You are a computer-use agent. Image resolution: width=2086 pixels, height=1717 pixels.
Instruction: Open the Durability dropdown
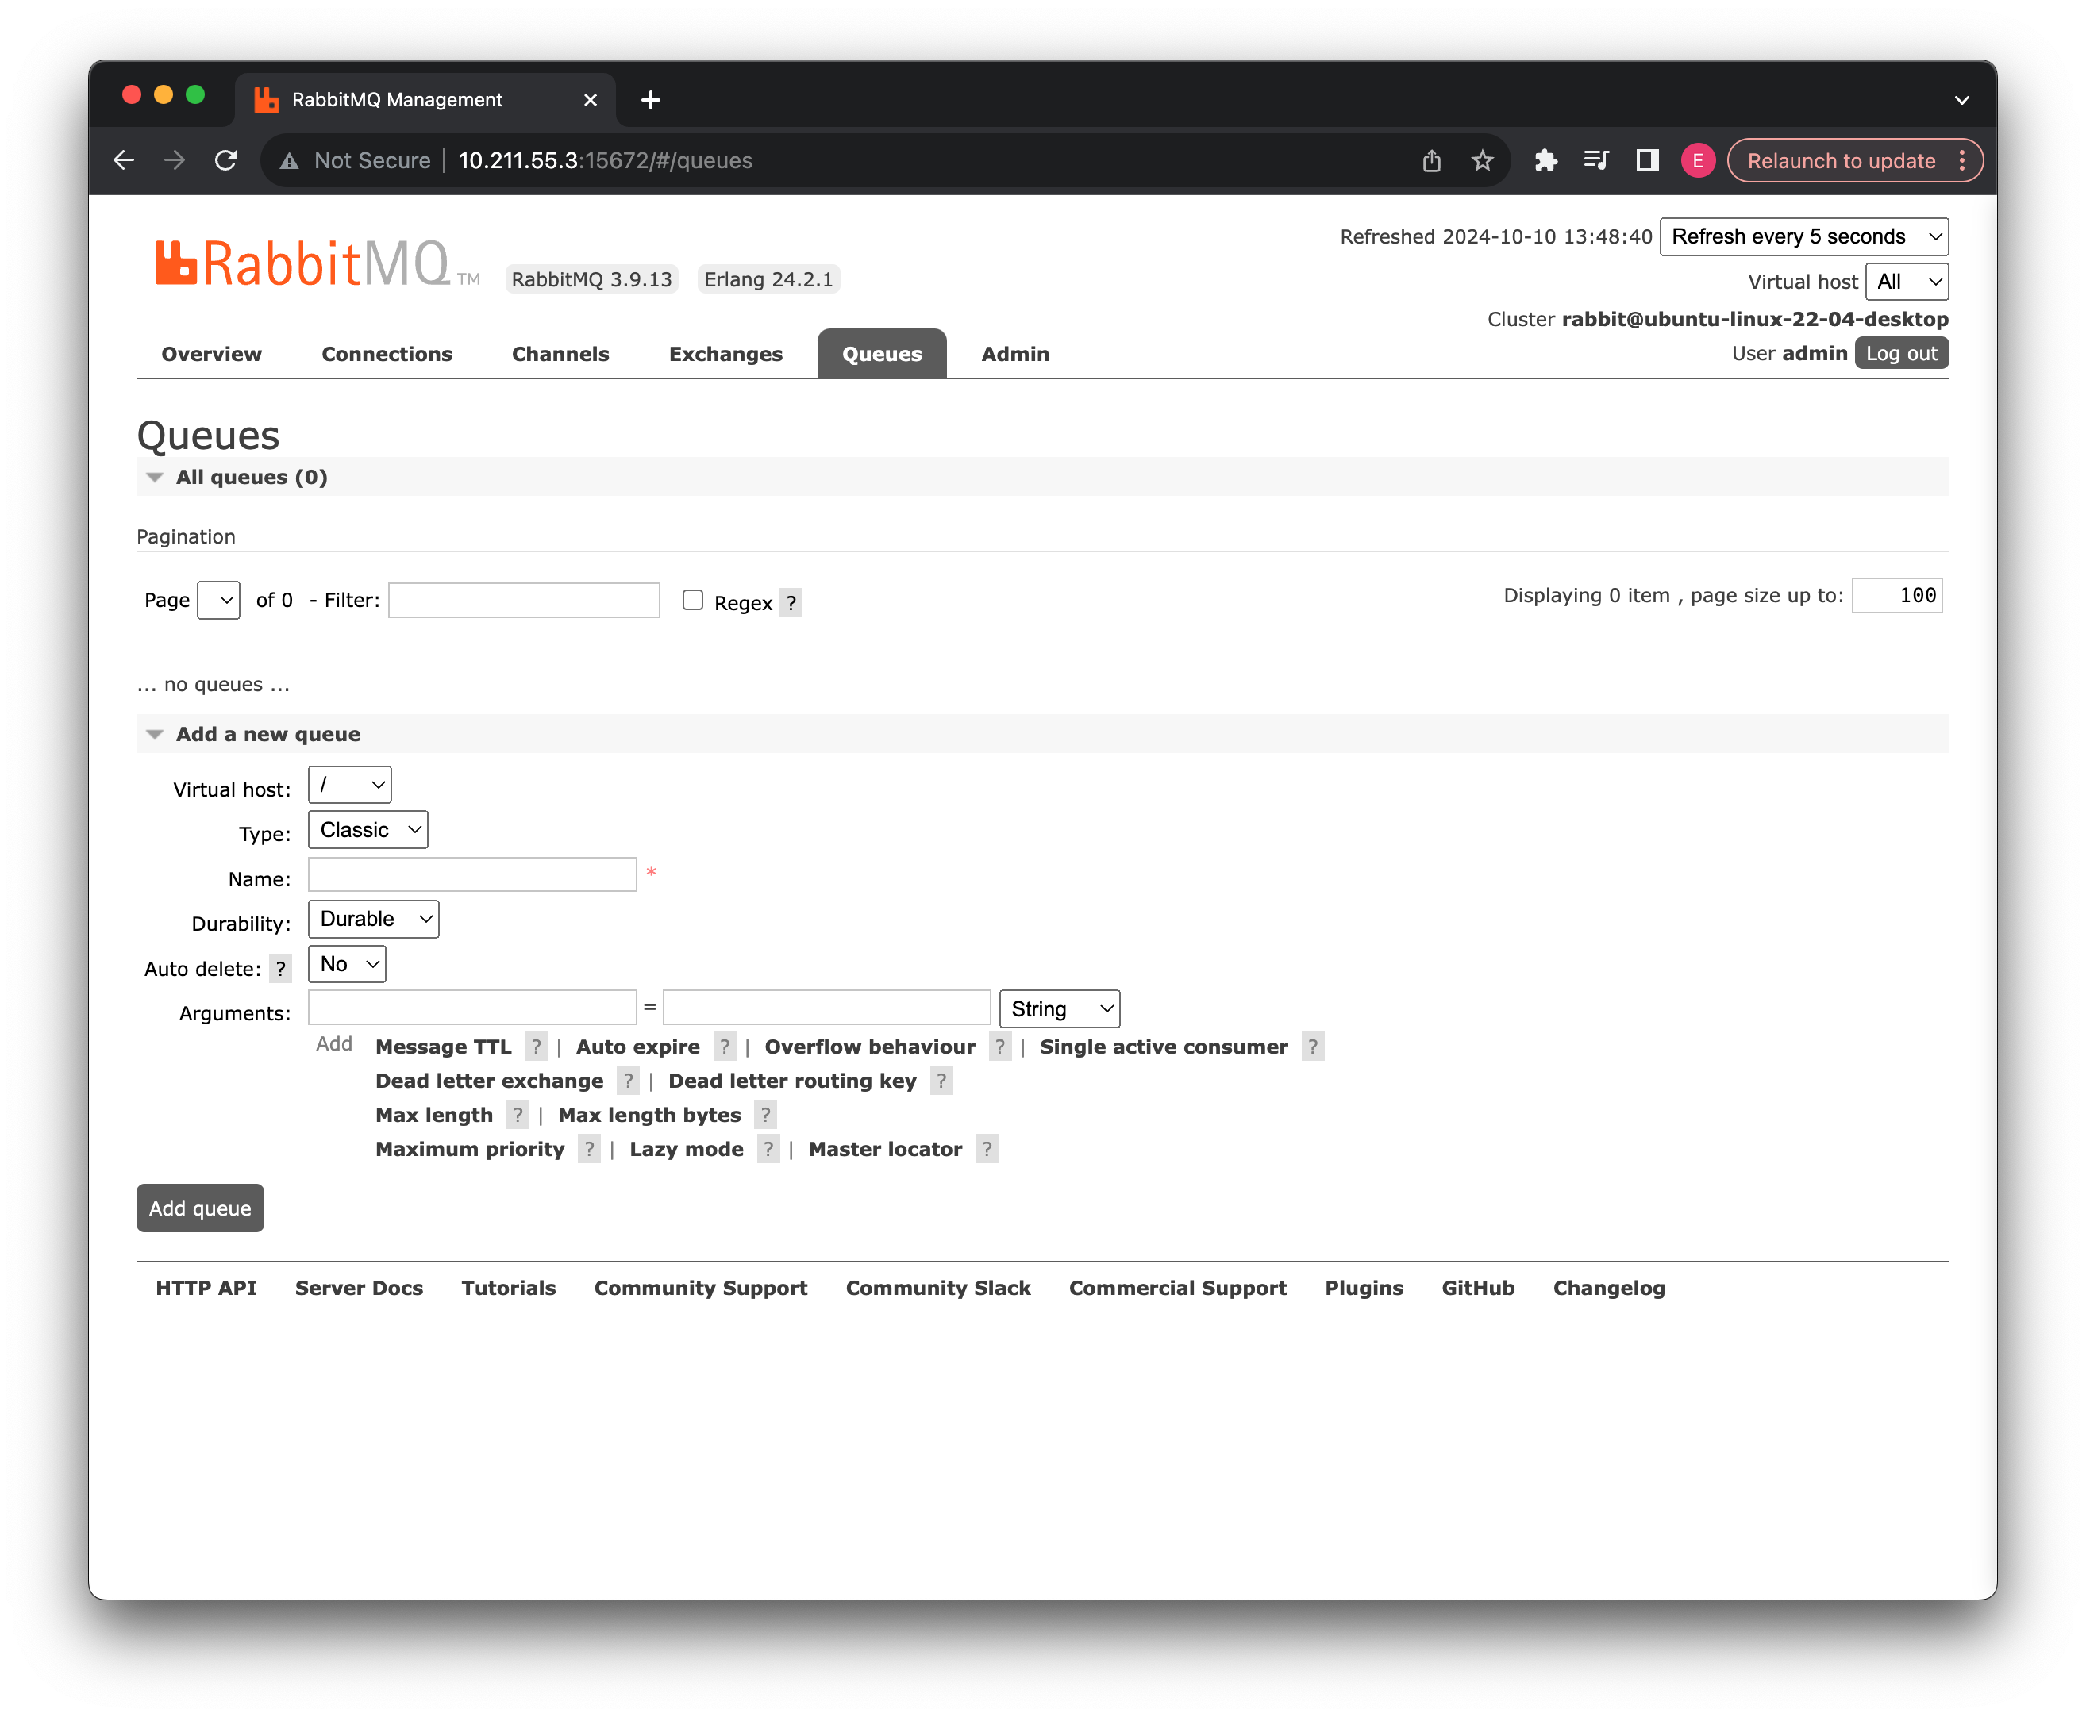click(373, 919)
